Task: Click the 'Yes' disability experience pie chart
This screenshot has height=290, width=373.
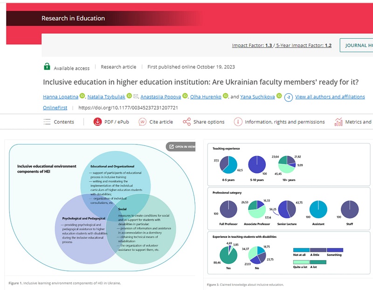Action: coord(228,255)
